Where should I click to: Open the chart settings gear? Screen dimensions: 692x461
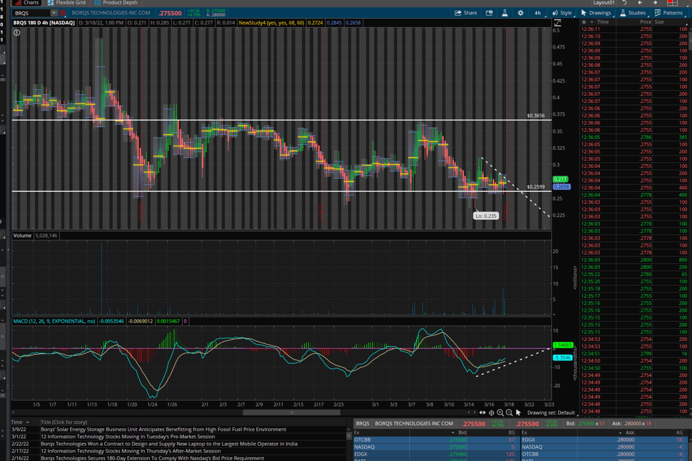(x=520, y=13)
